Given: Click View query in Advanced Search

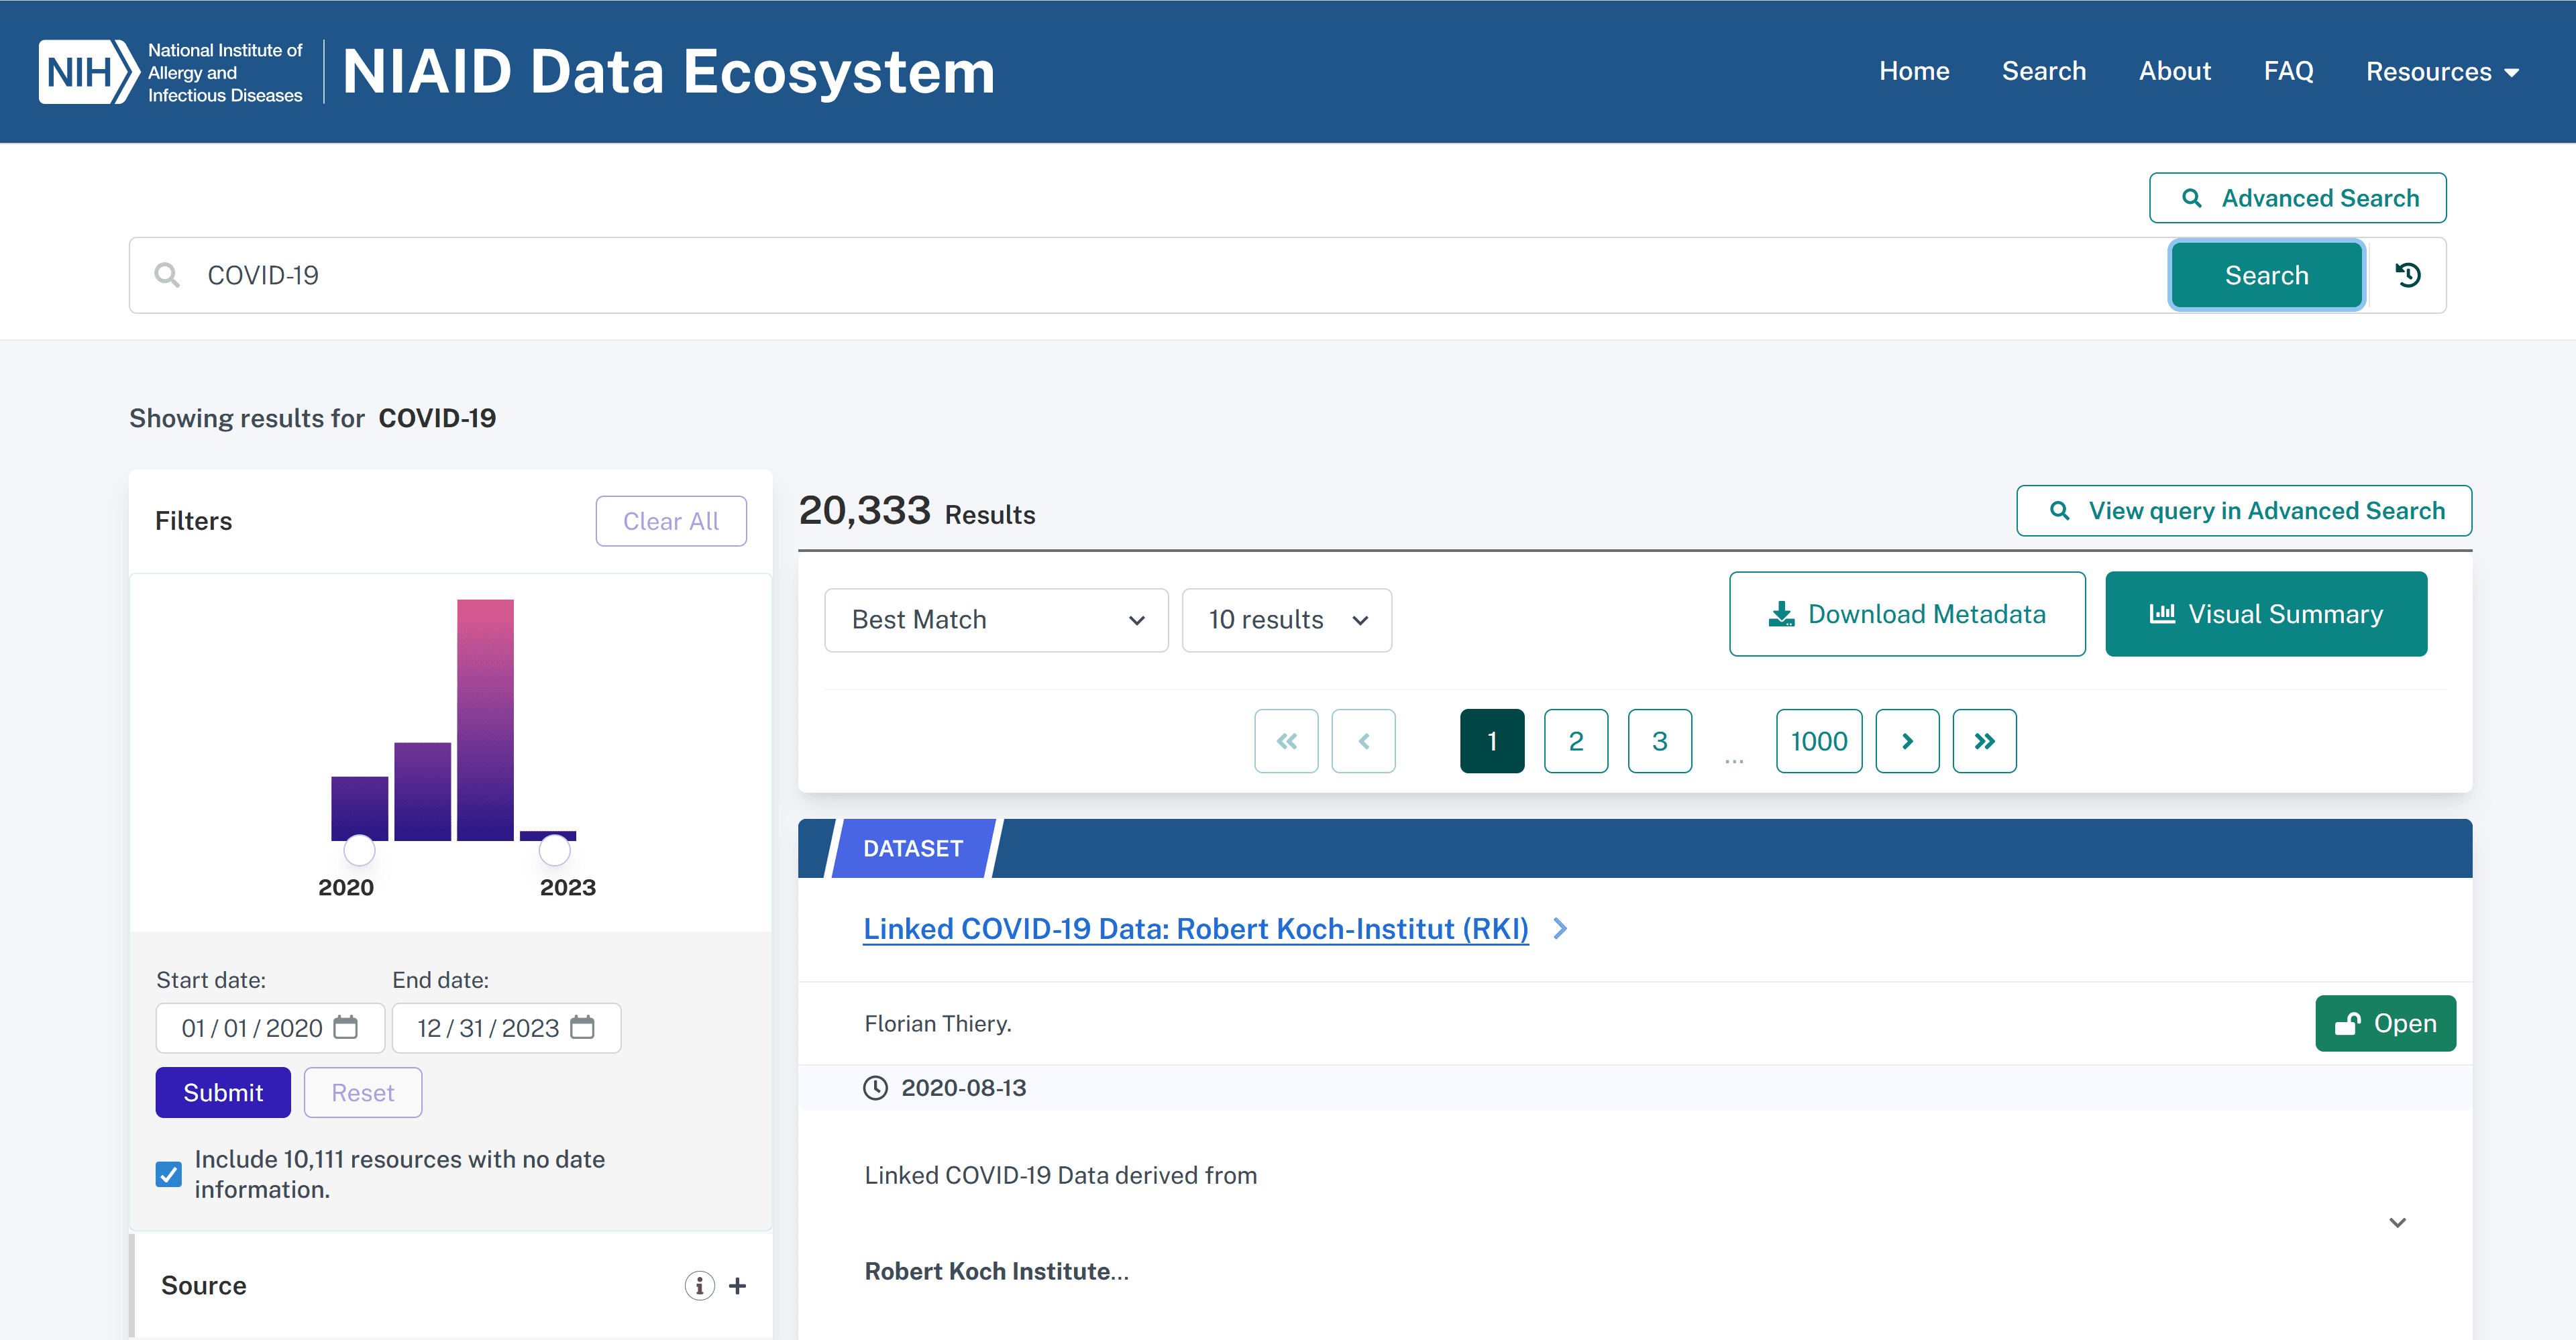Looking at the screenshot, I should [x=2244, y=511].
